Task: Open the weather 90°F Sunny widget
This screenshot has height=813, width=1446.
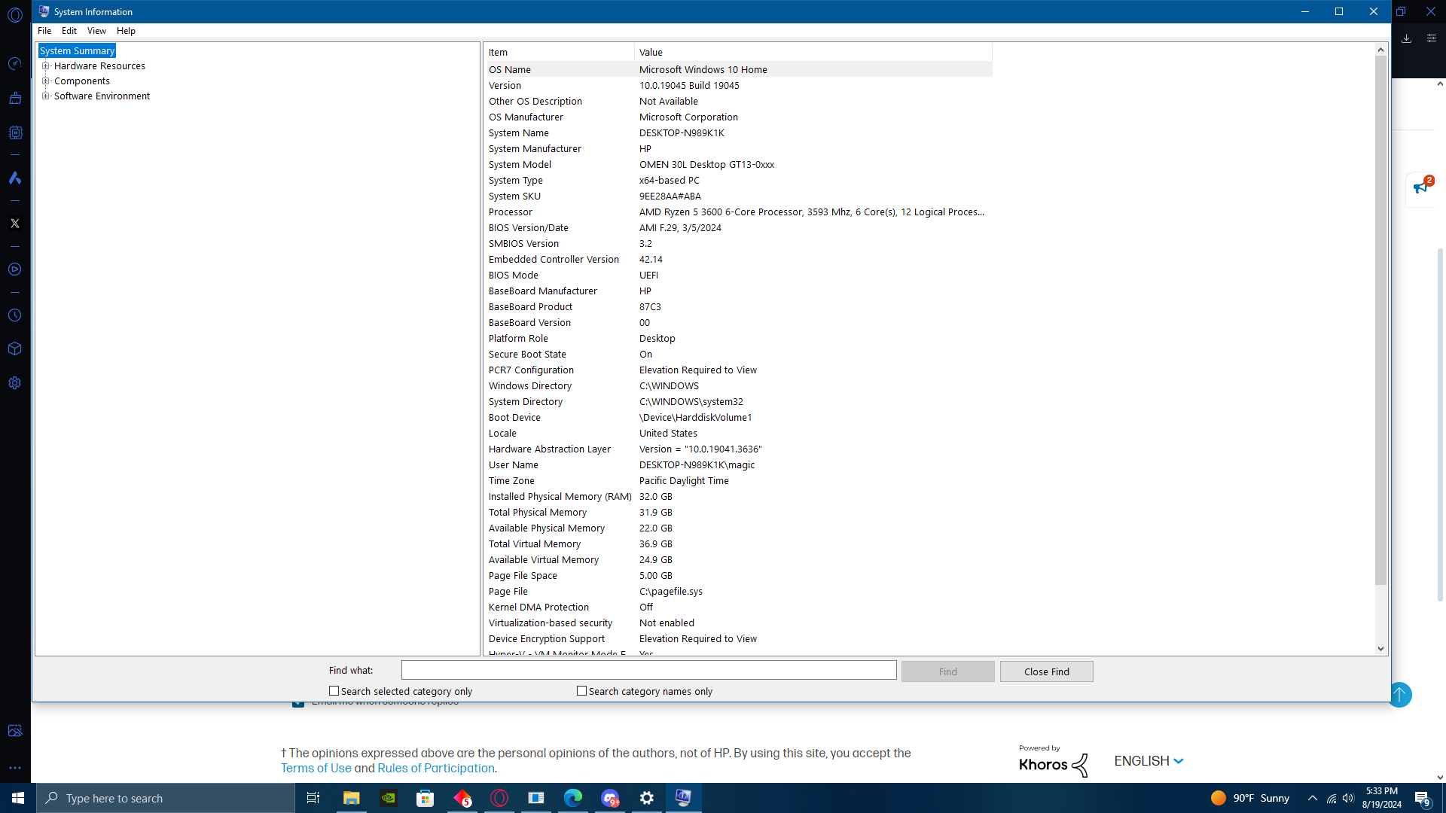Action: click(1250, 798)
